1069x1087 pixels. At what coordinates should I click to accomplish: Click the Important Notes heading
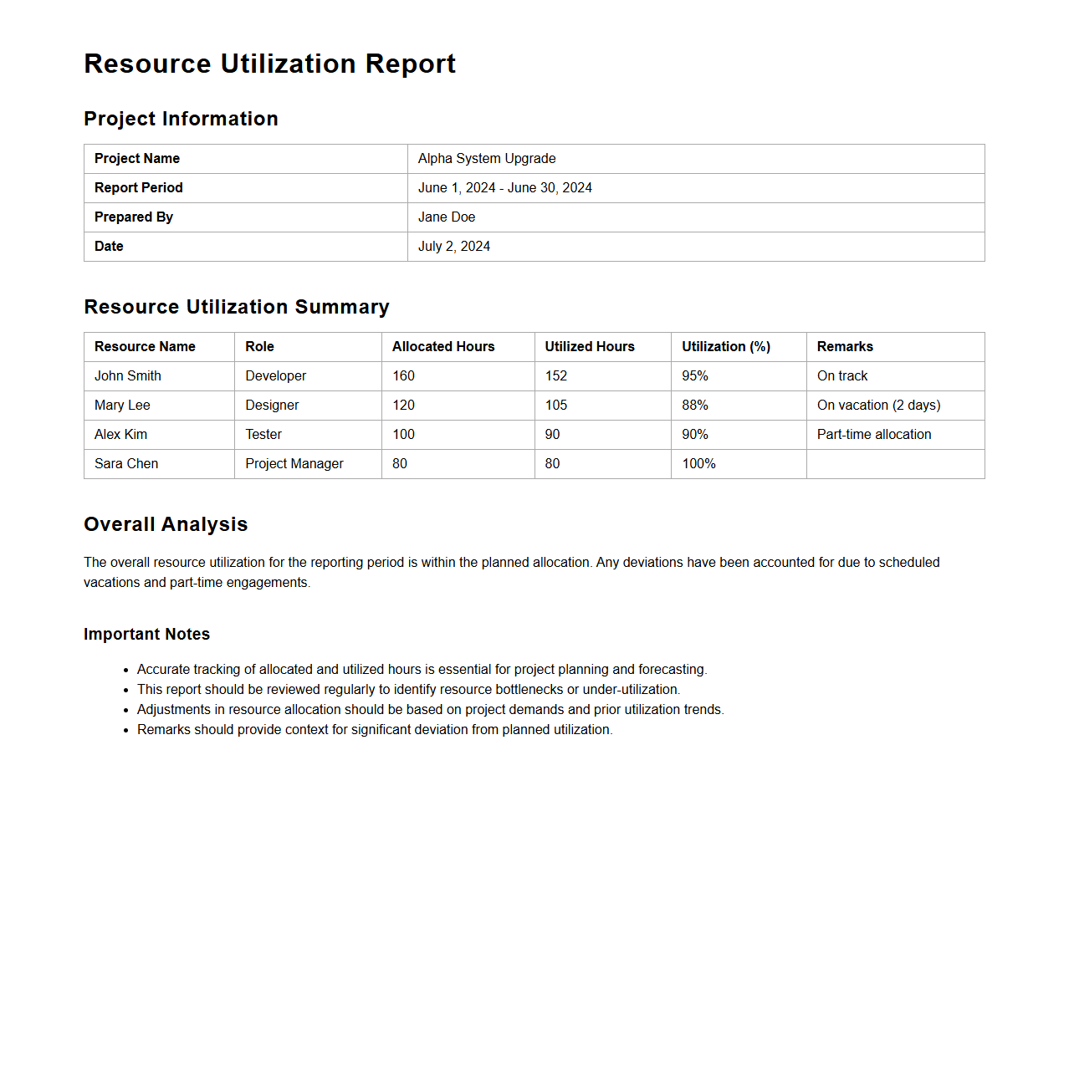click(146, 635)
